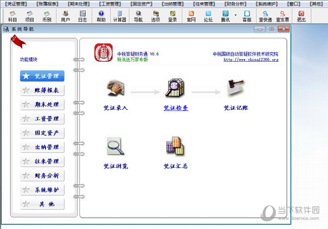Open the [窗口] menu
328x229 pixels.
tap(294, 4)
